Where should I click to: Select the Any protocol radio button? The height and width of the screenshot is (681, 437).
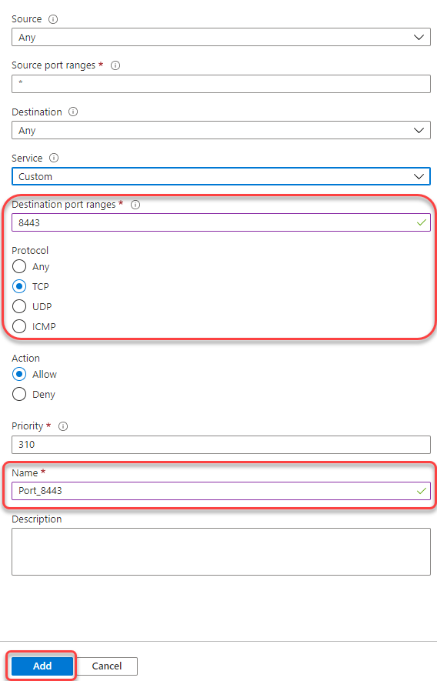(x=19, y=266)
